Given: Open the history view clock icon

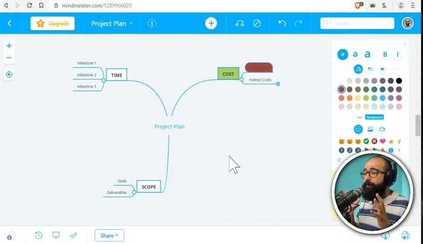Looking at the screenshot, I should click(39, 235).
